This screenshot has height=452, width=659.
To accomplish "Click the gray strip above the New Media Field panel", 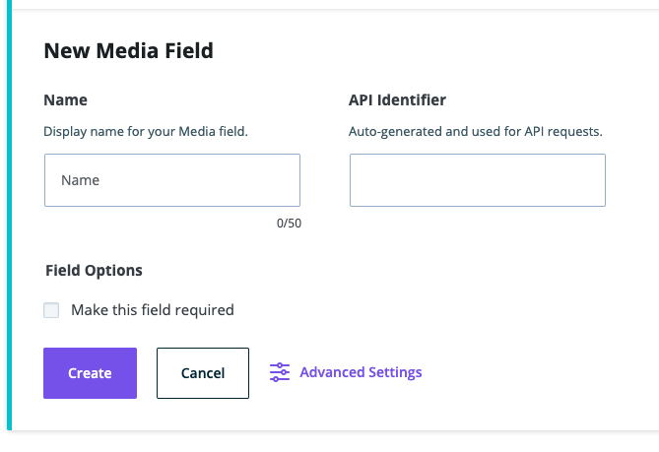I will pos(329,4).
